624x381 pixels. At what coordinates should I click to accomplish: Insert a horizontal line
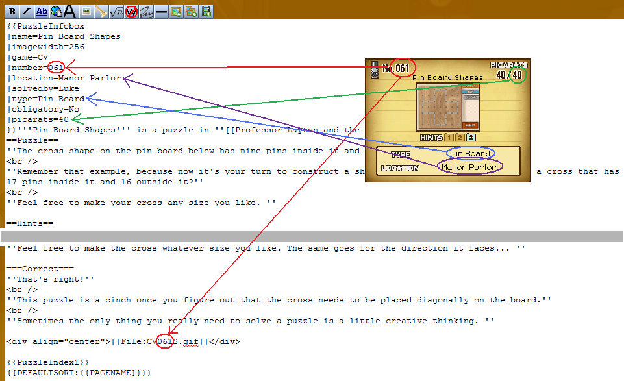(x=161, y=12)
